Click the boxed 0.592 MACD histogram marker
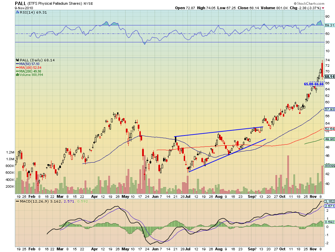The image size is (335, 252). [330, 222]
